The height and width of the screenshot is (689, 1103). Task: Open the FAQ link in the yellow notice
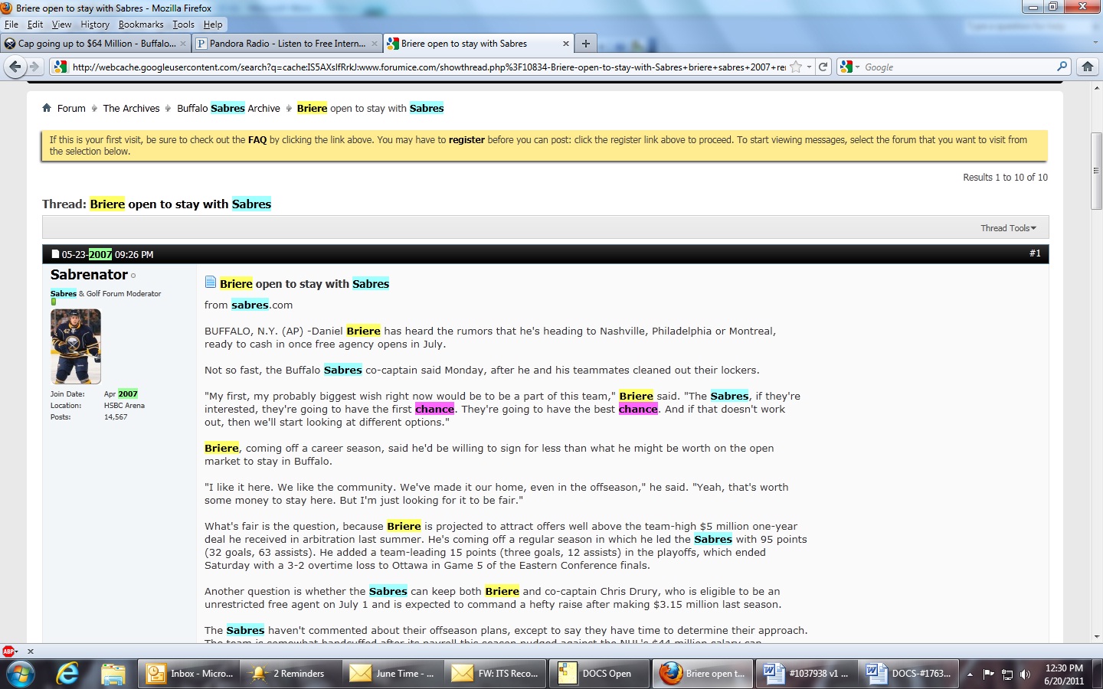[257, 140]
